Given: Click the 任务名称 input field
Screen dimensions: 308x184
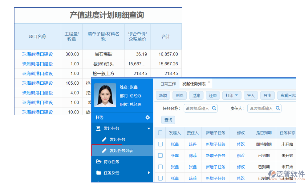Looking at the screenshot, I should pos(197,108).
